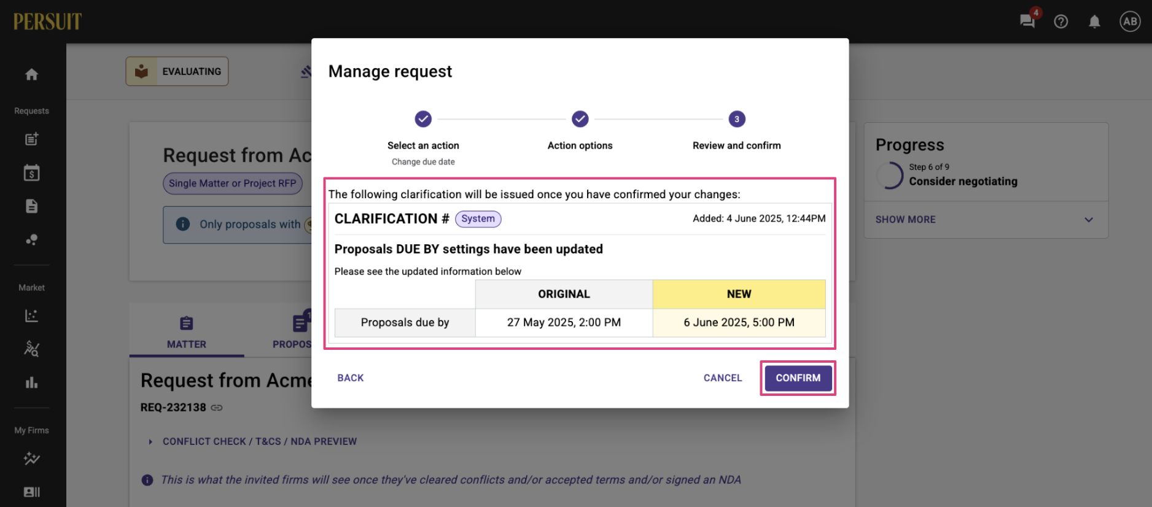1152x507 pixels.
Task: Click the Matter tab clipboard icon
Action: point(187,323)
